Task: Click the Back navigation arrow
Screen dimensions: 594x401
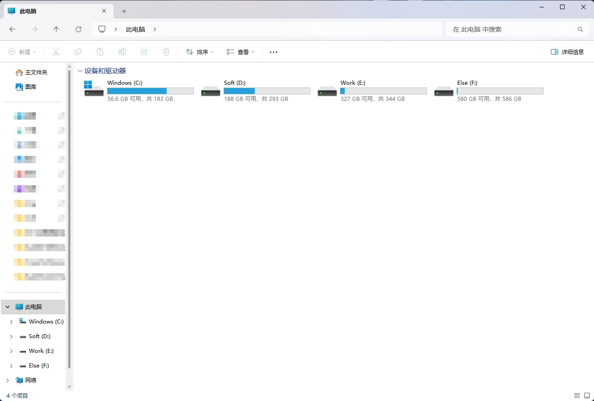Action: coord(12,29)
